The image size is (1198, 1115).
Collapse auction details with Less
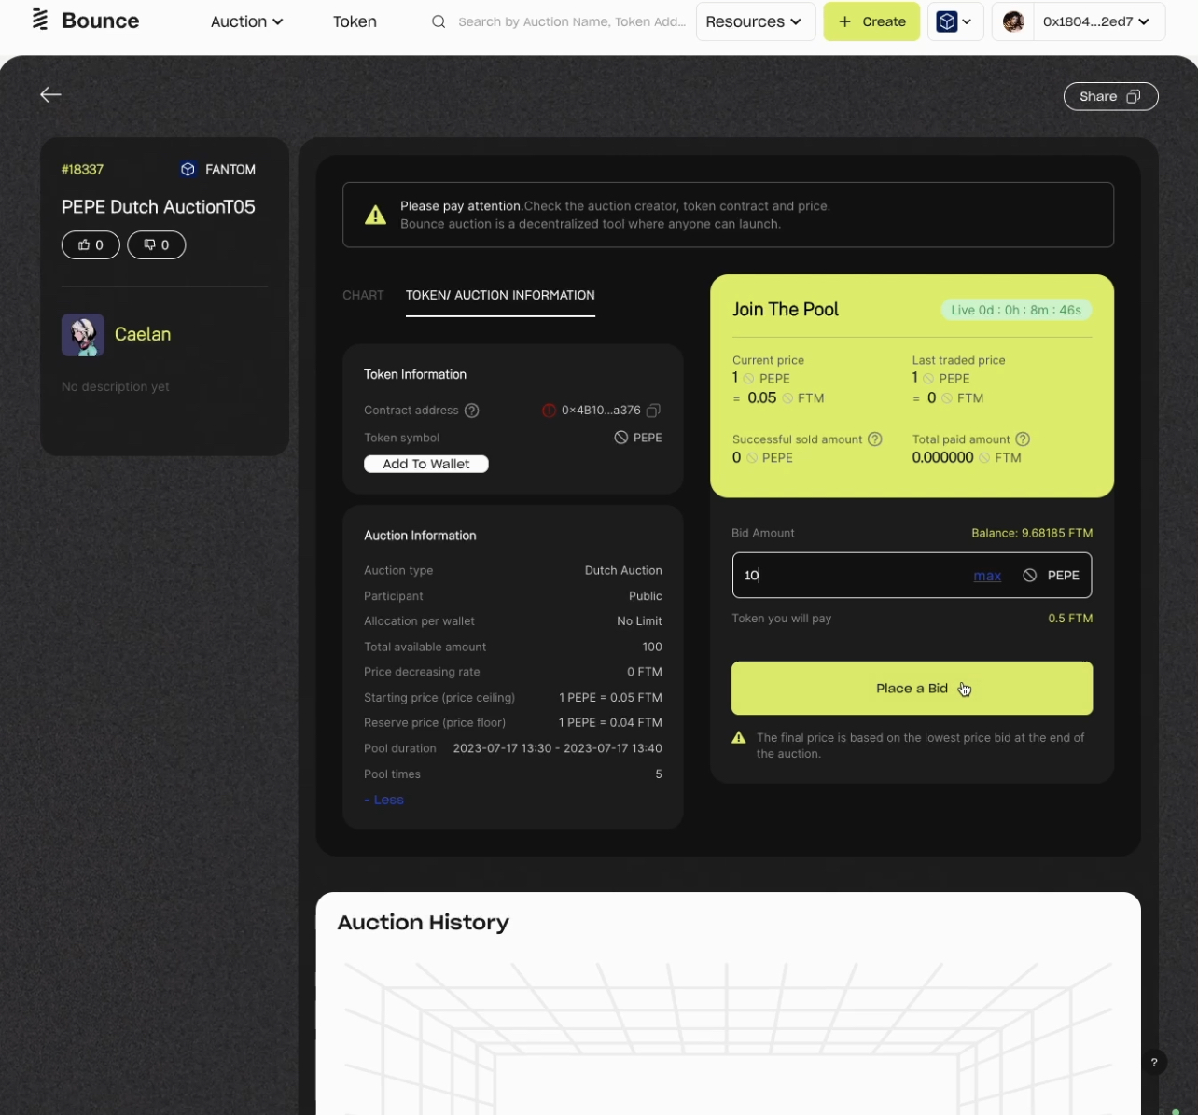click(x=384, y=800)
